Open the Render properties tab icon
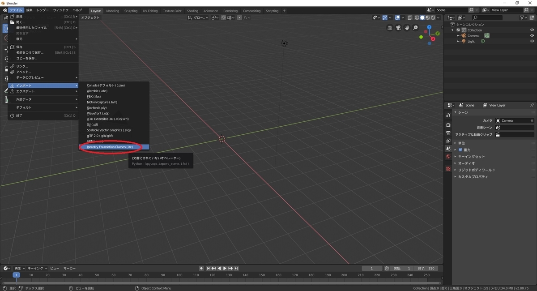 (x=448, y=125)
